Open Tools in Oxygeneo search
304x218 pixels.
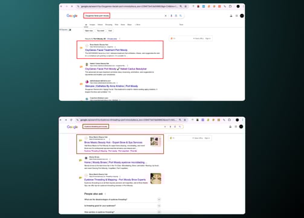pos(181,25)
